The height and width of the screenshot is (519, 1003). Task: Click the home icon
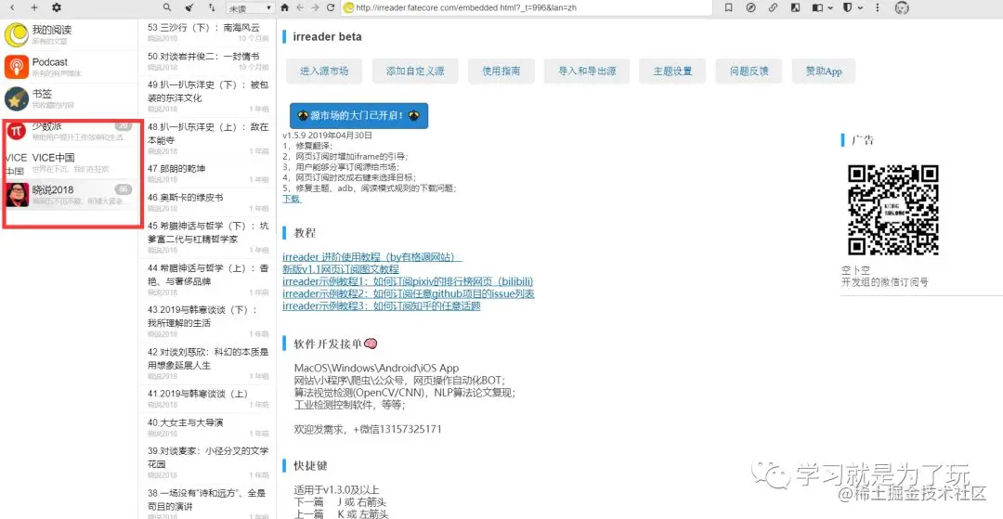(x=285, y=7)
